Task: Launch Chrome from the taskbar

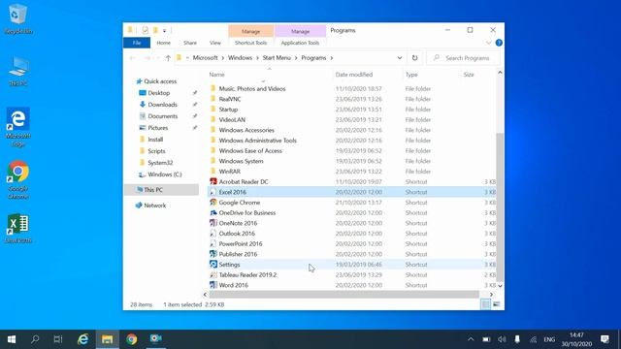Action: click(x=132, y=339)
